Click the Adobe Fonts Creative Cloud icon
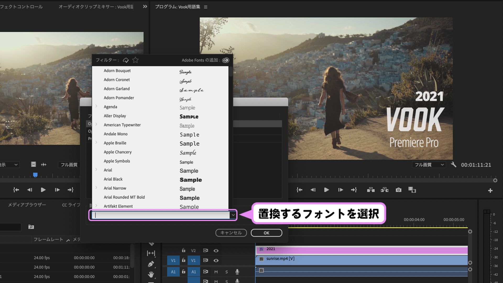The height and width of the screenshot is (283, 503). tap(225, 60)
